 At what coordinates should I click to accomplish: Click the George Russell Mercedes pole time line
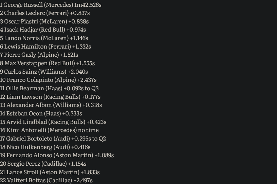pos(51,5)
